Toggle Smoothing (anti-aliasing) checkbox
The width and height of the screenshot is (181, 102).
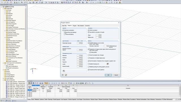tap(65, 32)
